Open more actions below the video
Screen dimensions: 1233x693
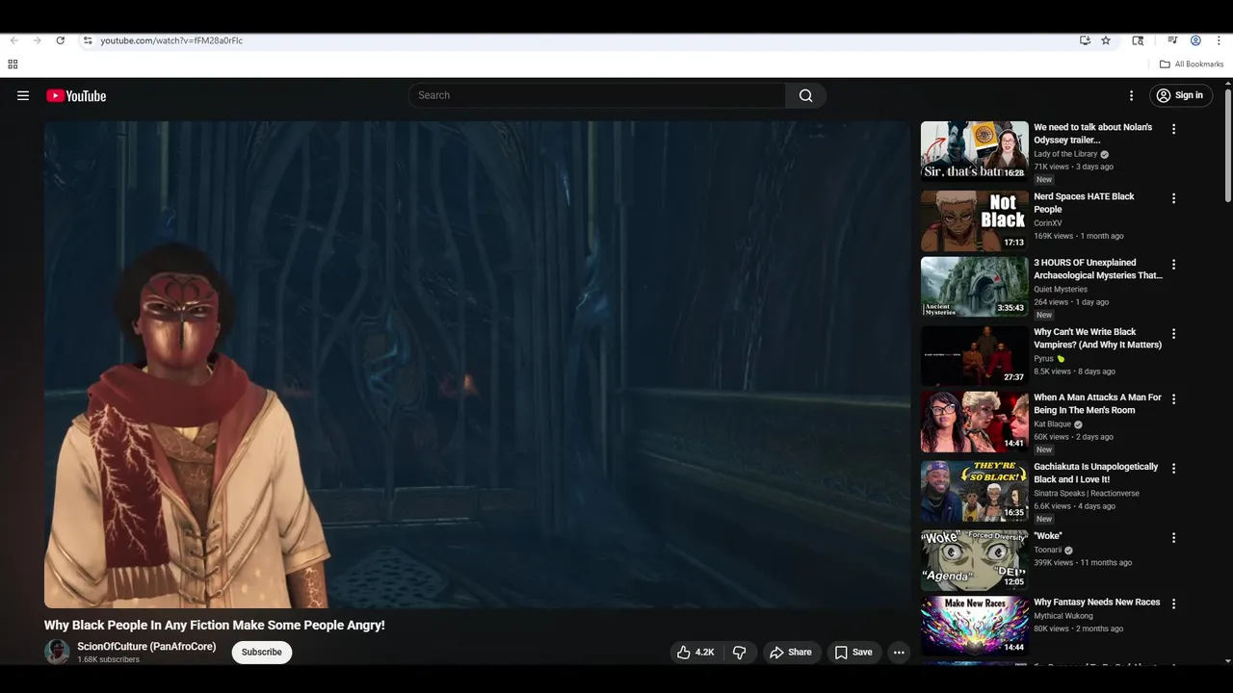[x=899, y=653]
